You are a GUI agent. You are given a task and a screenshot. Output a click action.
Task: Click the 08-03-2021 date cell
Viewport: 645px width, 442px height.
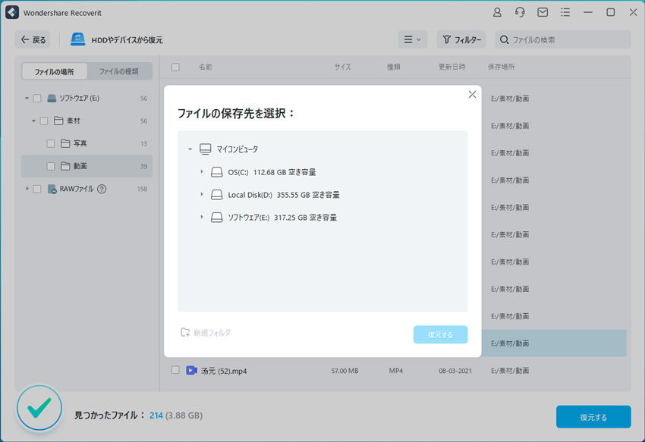coord(455,371)
